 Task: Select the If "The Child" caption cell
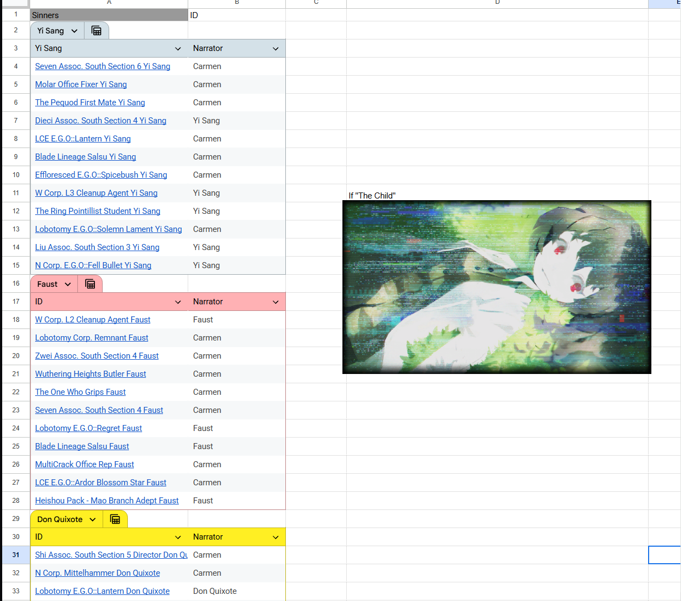coord(497,192)
